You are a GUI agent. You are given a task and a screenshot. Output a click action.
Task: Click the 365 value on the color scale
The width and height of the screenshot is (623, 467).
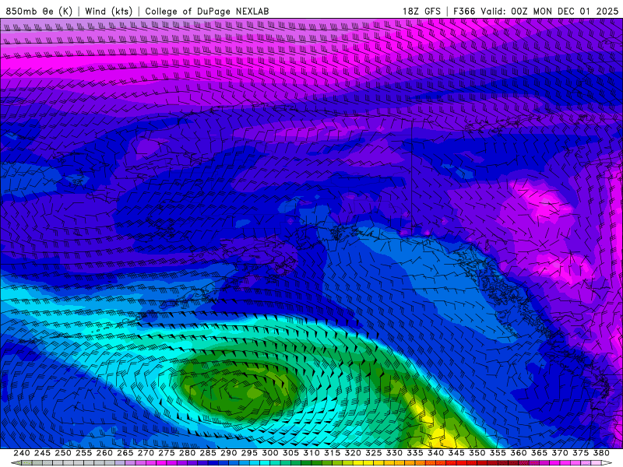point(539,453)
